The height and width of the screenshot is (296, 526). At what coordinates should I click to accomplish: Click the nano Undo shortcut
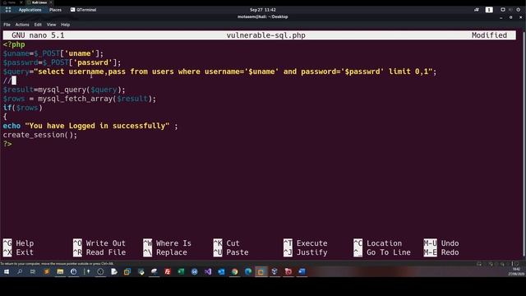point(441,243)
